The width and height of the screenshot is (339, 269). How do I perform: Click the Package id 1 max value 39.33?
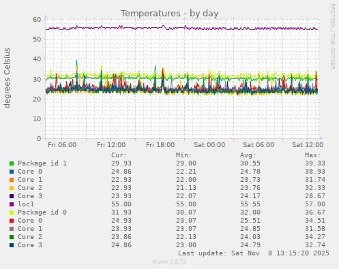[x=315, y=163]
